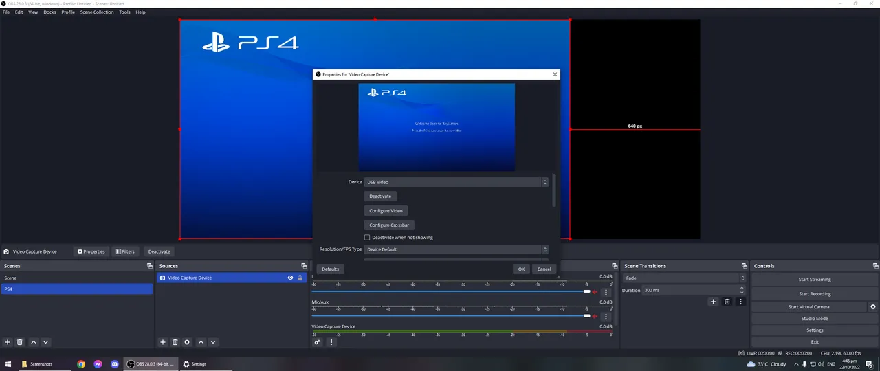Screen dimensions: 880x371
Task: Open source properties gear in Sources panel
Action: tap(187, 342)
